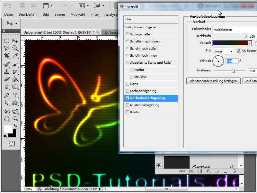Image resolution: width=257 pixels, height=193 pixels.
Task: Uncheck Verlaufsüberlagerung checkbox
Action: [127, 98]
